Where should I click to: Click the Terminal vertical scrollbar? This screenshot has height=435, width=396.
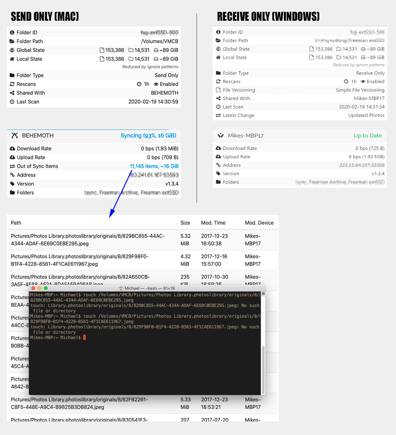263,369
